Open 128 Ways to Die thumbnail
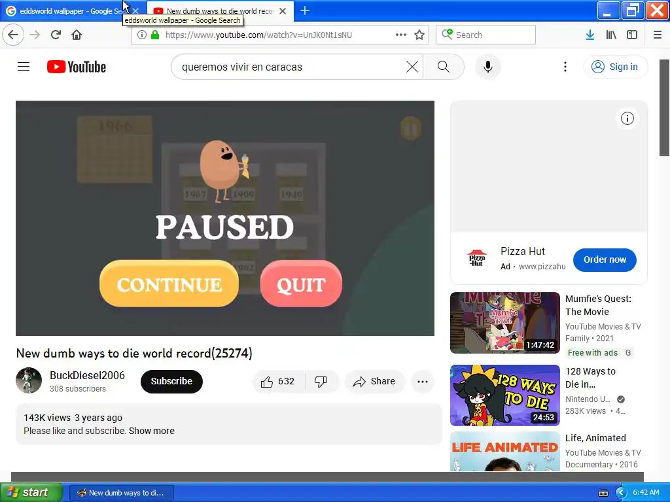The height and width of the screenshot is (502, 670). click(504, 395)
